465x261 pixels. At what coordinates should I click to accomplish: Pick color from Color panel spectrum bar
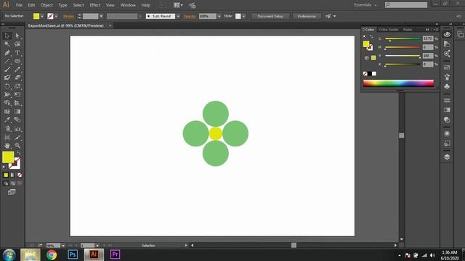pos(398,83)
